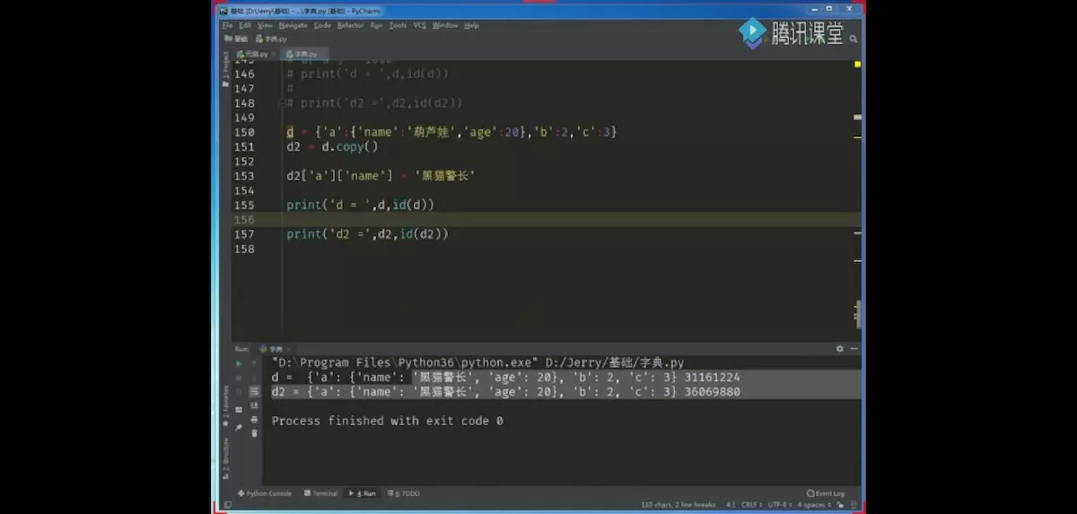The image size is (1077, 514).
Task: Open the Refactor menu
Action: [350, 25]
